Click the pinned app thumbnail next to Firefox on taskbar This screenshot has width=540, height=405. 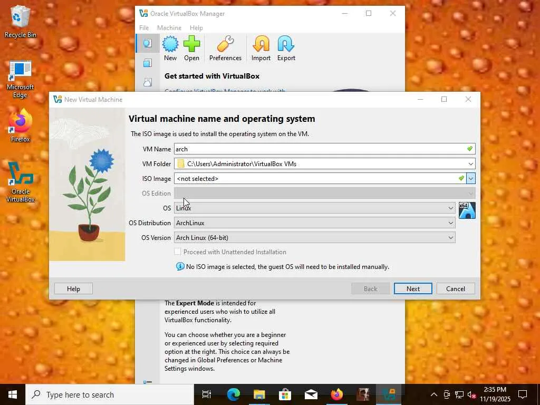coord(363,394)
